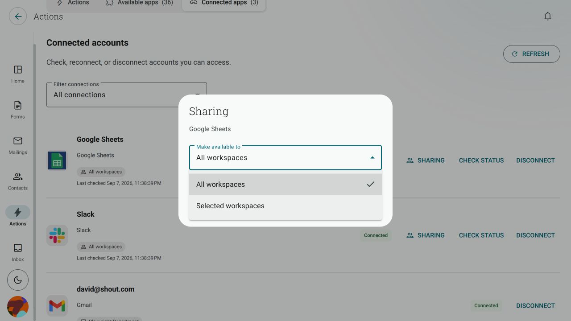Go to Home in sidebar

(18, 74)
